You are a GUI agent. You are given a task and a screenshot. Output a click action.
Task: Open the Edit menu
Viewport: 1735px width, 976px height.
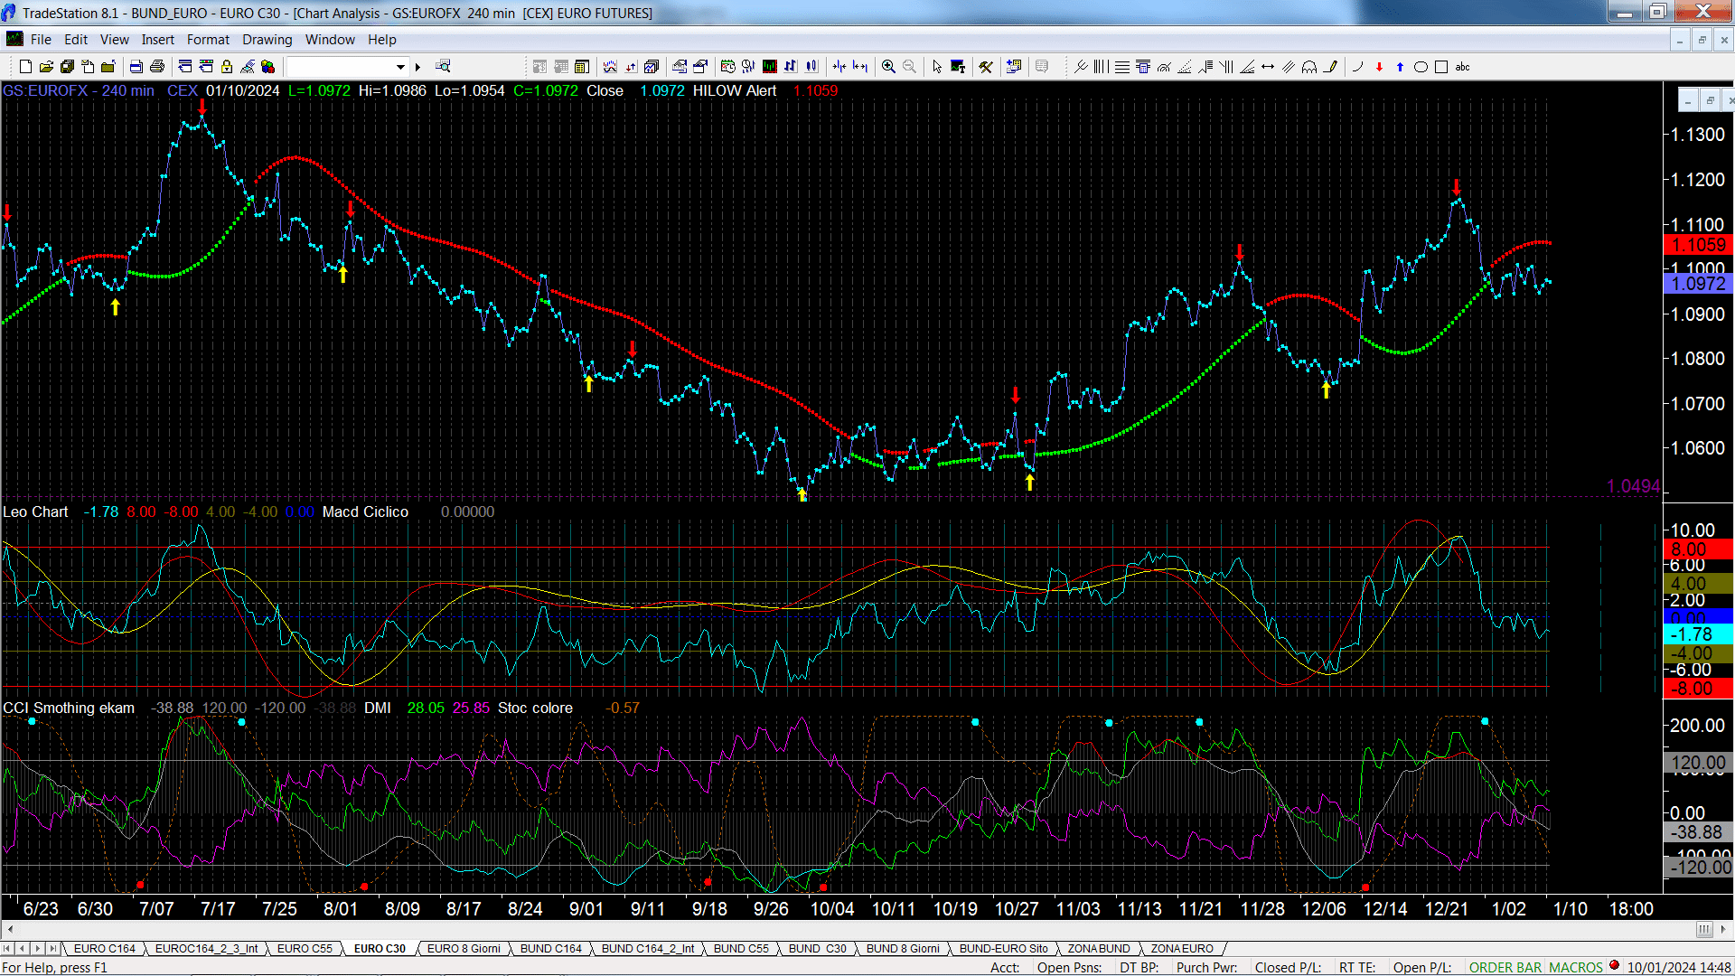pyautogui.click(x=76, y=40)
